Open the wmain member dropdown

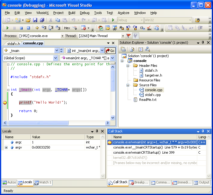[x=112, y=58]
